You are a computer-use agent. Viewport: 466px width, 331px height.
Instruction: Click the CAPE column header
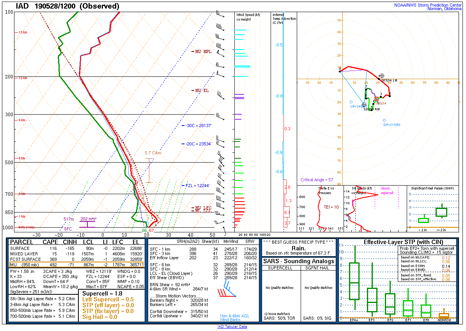[x=50, y=242]
